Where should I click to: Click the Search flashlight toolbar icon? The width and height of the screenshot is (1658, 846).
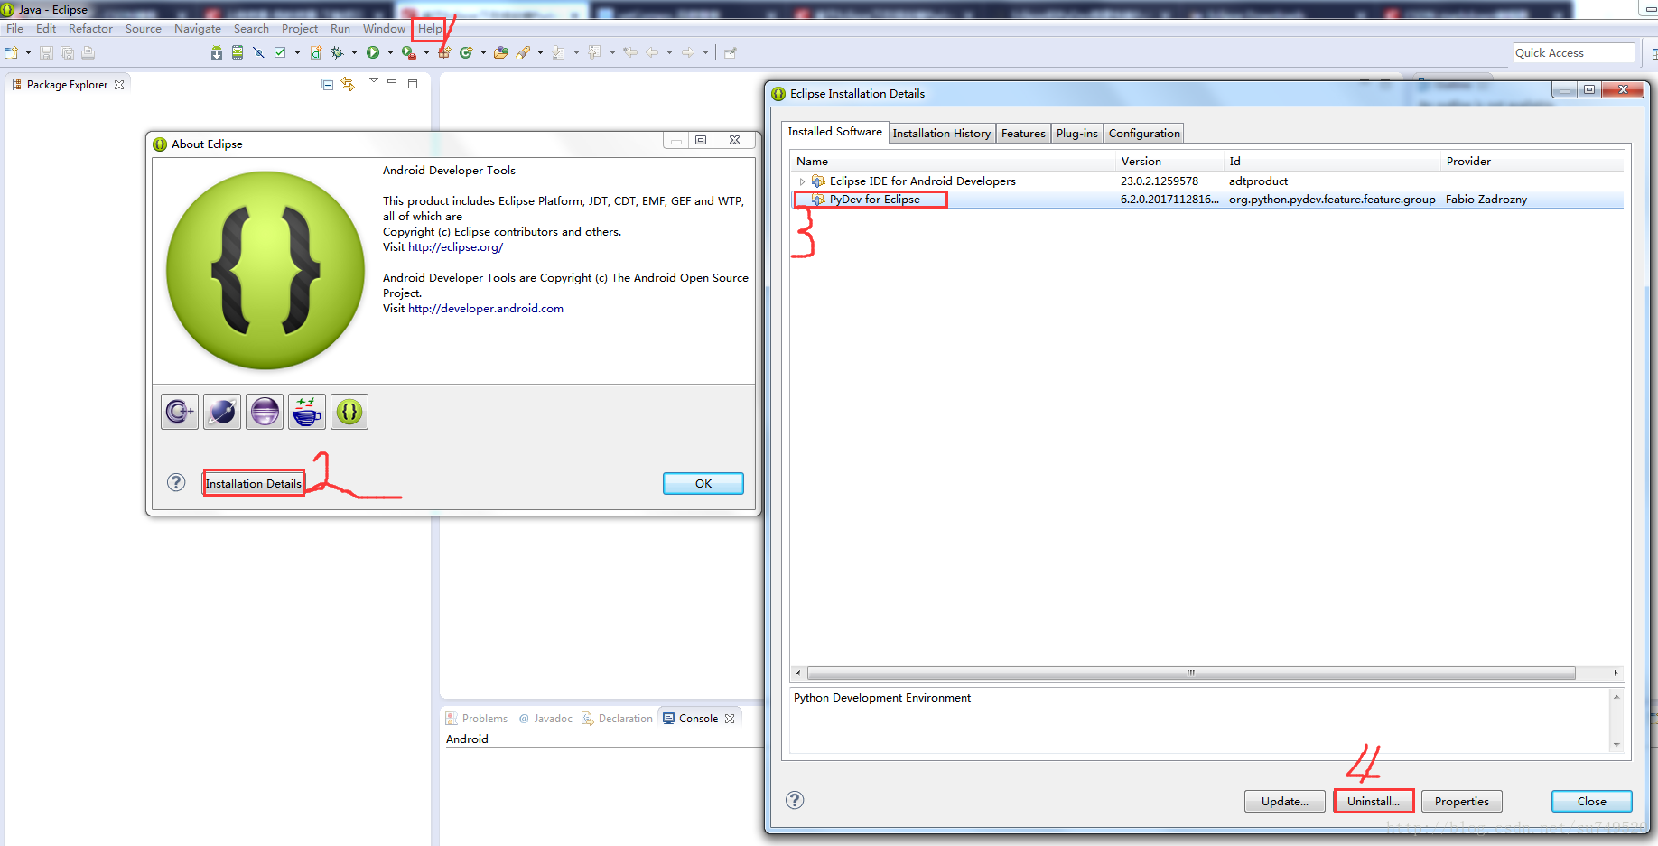[x=524, y=52]
